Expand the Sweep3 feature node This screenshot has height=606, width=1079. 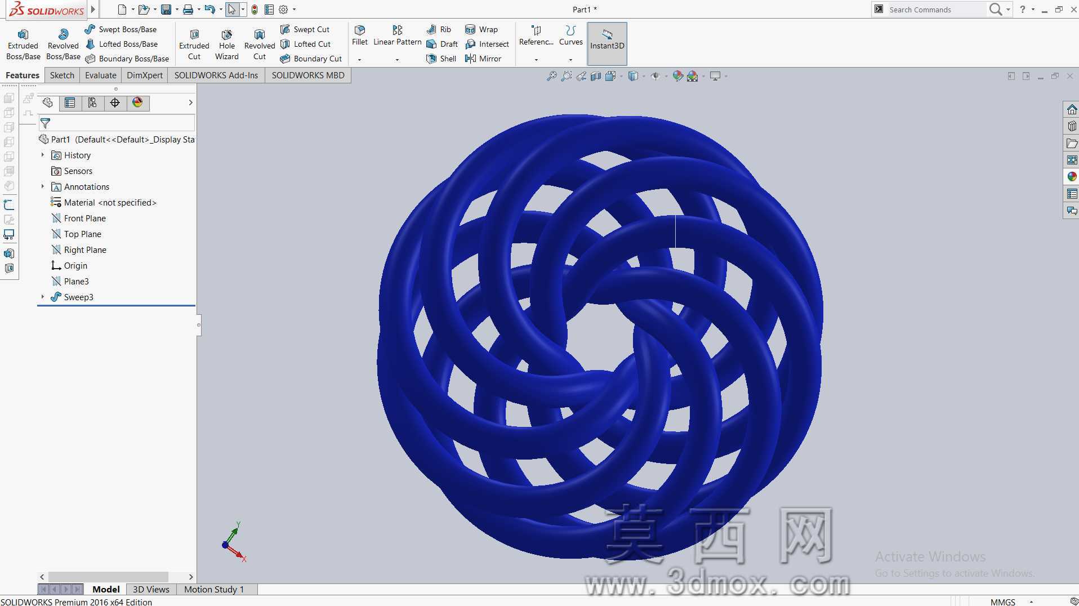pyautogui.click(x=43, y=297)
